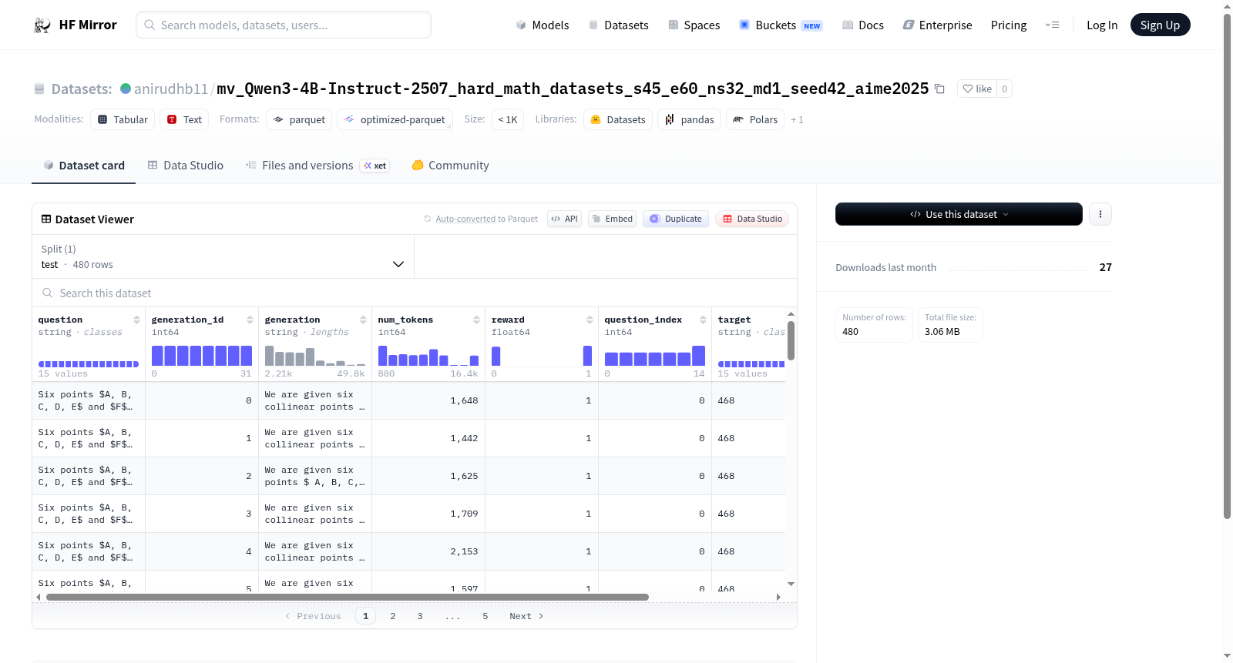Click the heart like button
Viewport: 1233px width, 663px height.
(x=977, y=89)
